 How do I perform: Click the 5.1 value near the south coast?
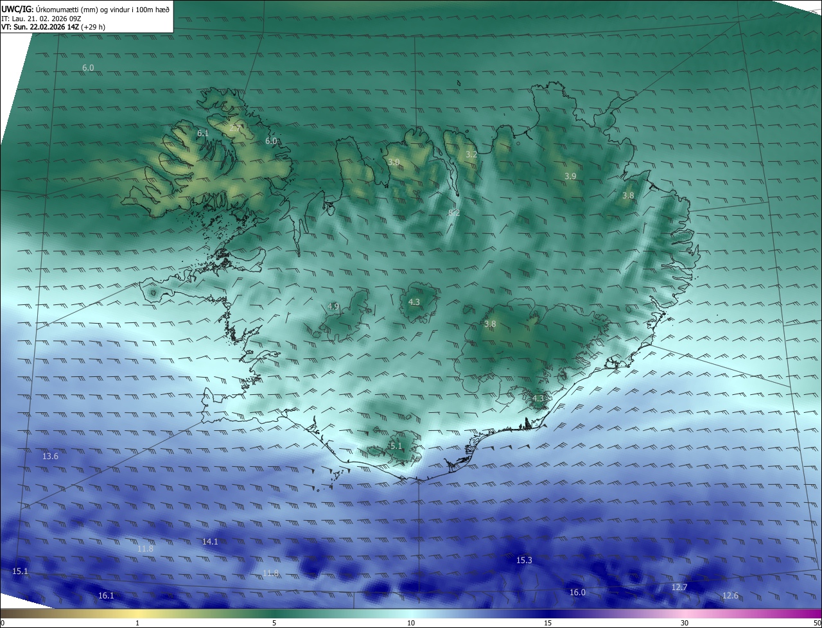(x=396, y=446)
